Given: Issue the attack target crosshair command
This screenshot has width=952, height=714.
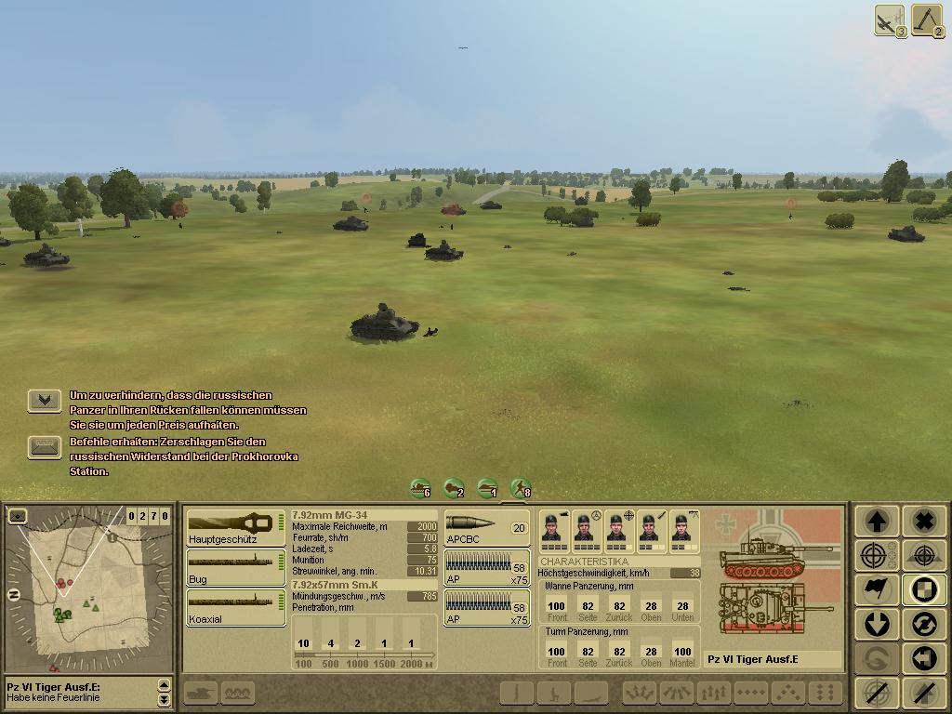Looking at the screenshot, I should pyautogui.click(x=877, y=555).
